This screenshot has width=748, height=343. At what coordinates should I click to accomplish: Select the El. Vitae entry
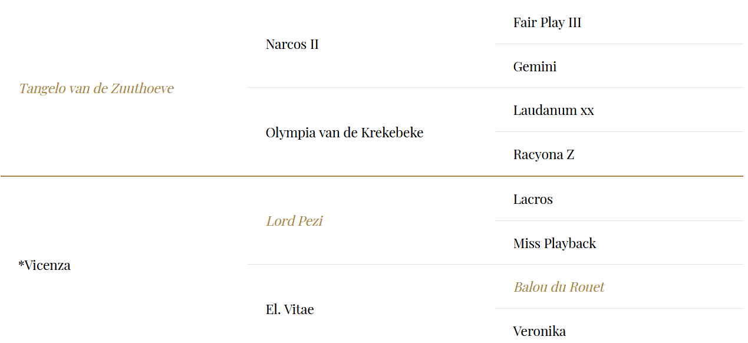289,309
